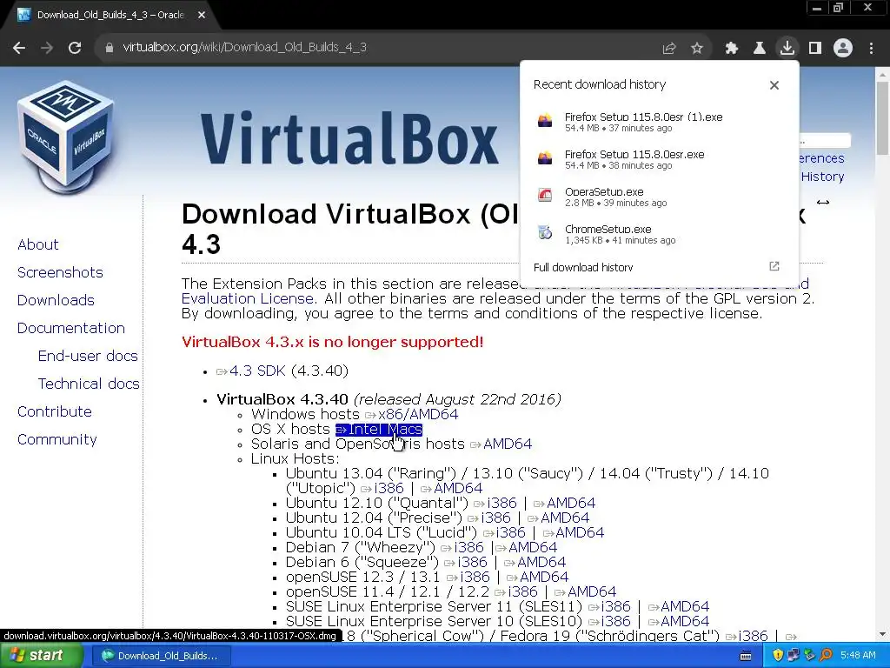Screen dimensions: 890x668
Task: Open the Extensions puzzle icon
Action: pos(732,49)
